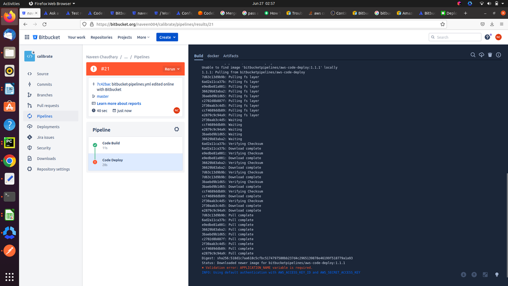Go to Source in sidebar

[x=42, y=74]
